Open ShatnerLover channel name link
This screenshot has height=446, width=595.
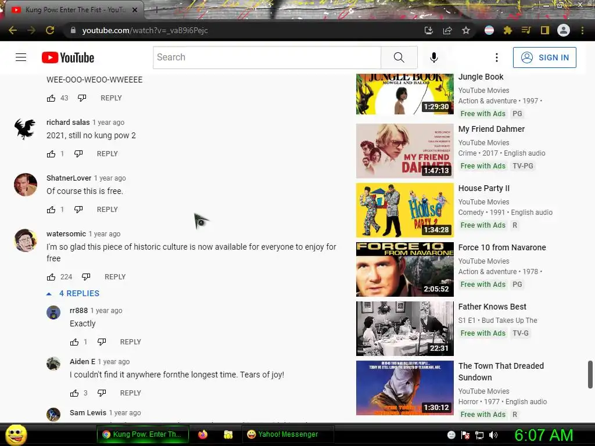pyautogui.click(x=69, y=178)
